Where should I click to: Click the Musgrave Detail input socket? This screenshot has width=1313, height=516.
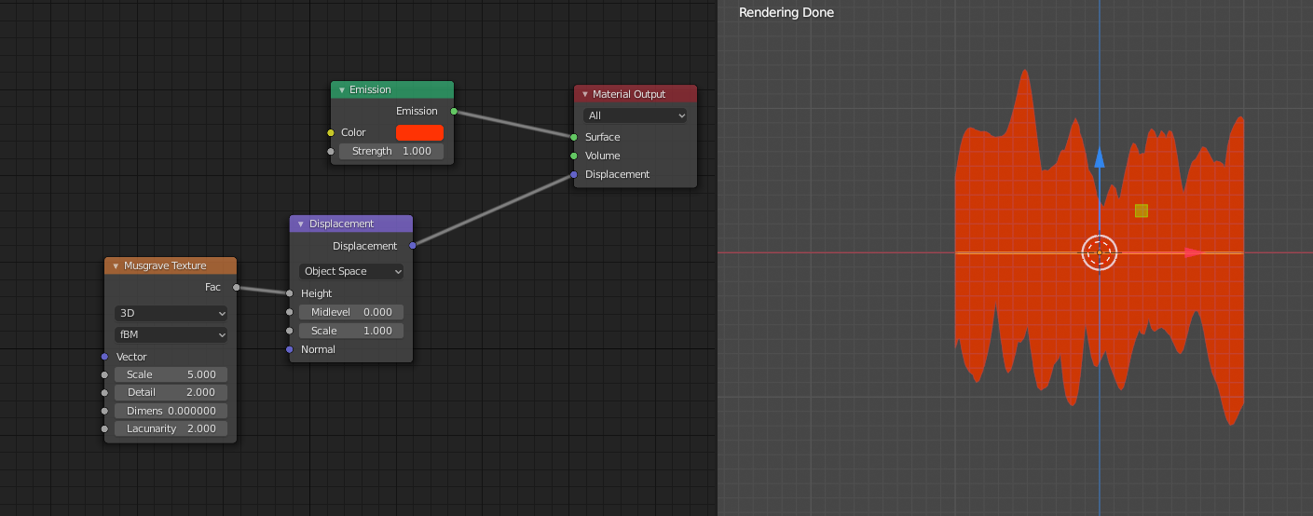(104, 392)
